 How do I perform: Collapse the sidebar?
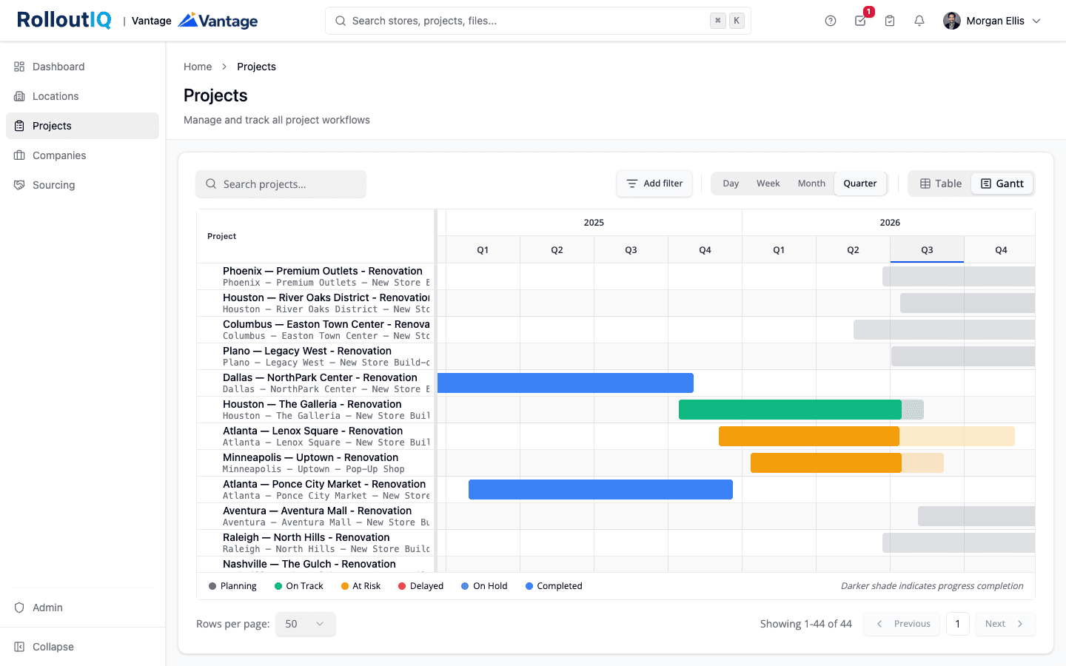82,647
